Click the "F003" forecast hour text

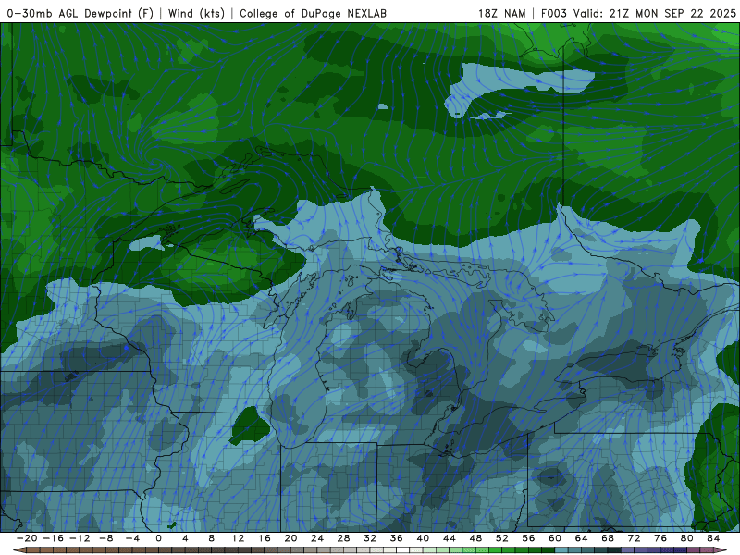553,13
